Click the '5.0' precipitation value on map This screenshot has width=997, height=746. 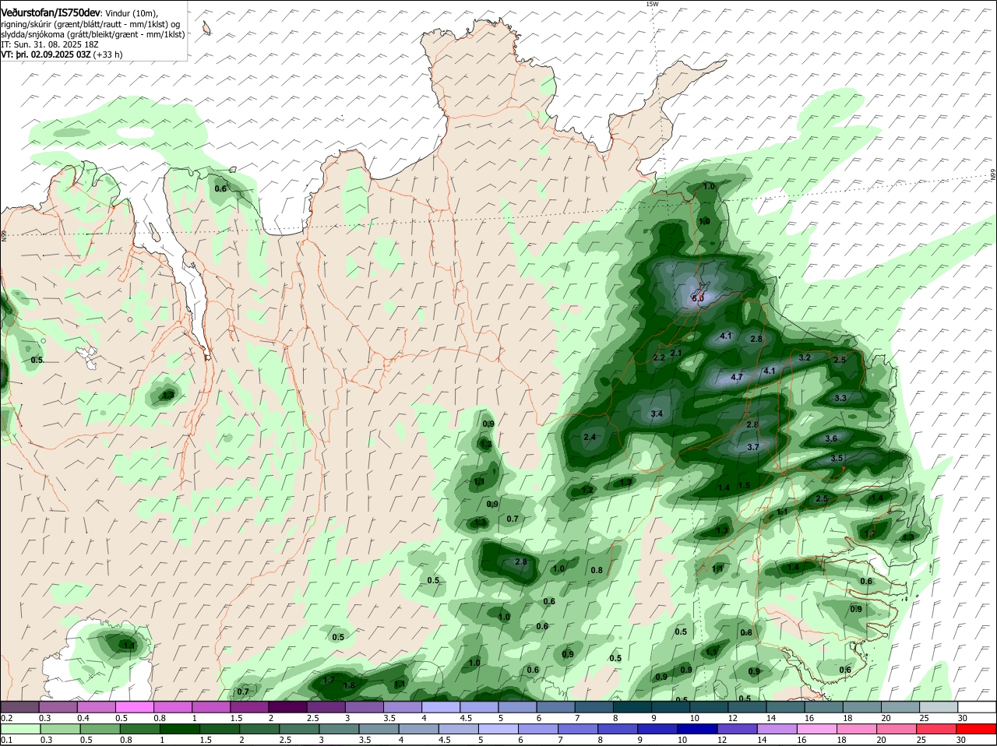click(x=698, y=298)
